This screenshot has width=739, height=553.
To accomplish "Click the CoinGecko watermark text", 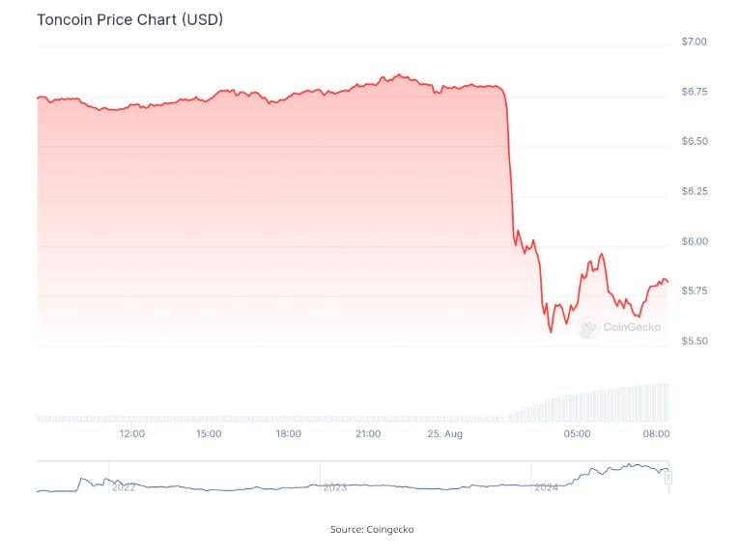I will coord(632,328).
